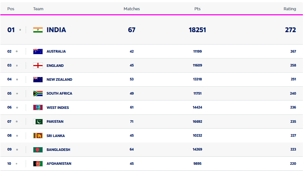
Task: Click the Bangladesh flag icon
Action: 38,149
